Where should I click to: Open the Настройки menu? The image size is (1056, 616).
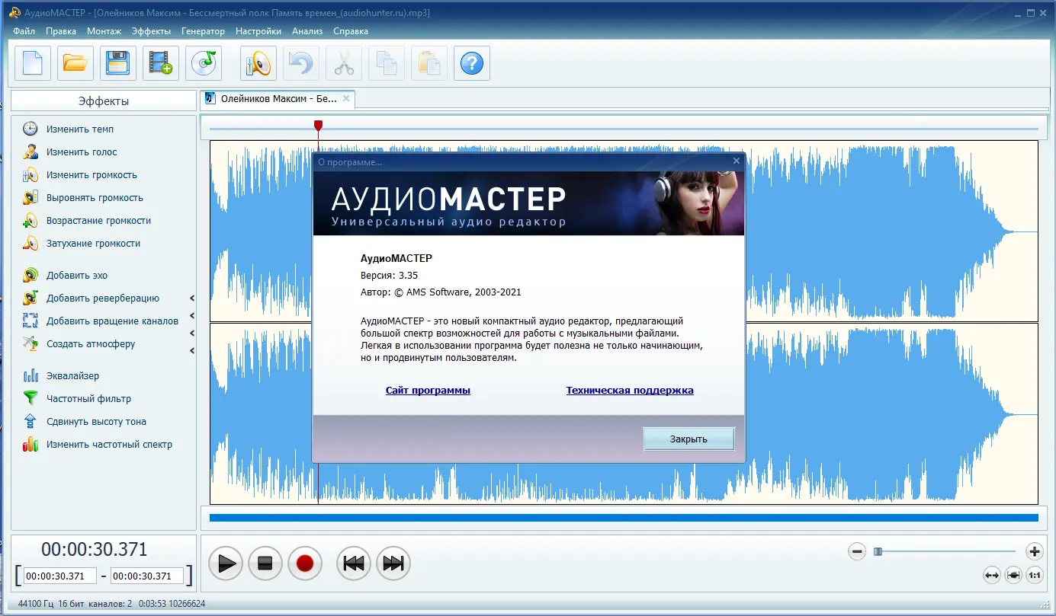(258, 31)
